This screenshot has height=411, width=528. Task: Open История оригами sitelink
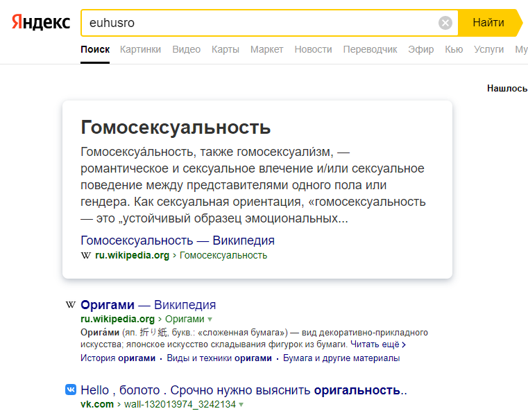click(x=118, y=358)
